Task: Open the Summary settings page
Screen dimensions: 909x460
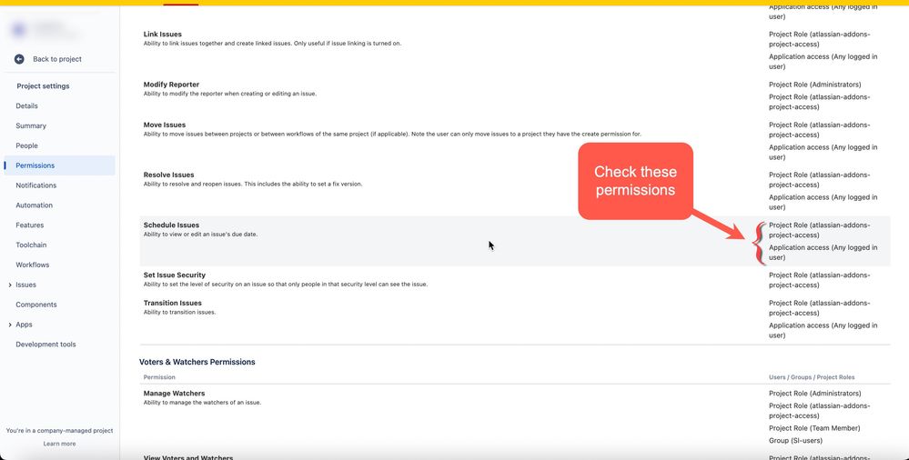Action: [x=31, y=125]
